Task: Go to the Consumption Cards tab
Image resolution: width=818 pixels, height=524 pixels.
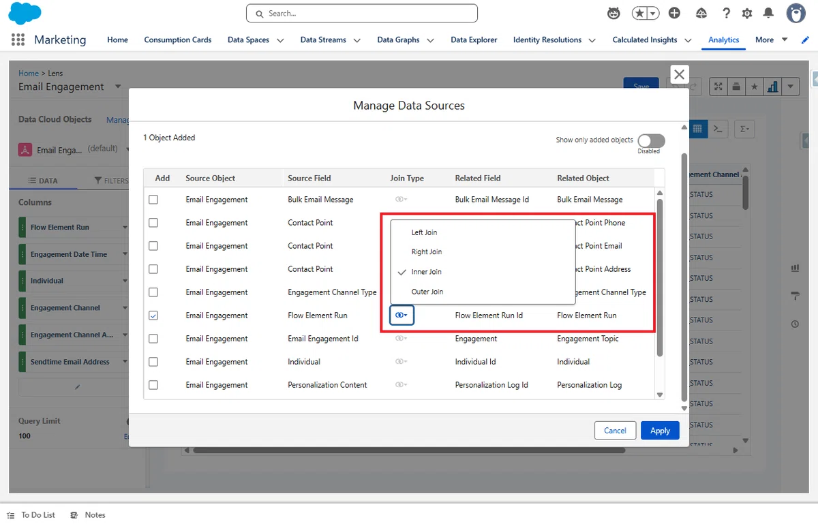Action: coord(178,40)
